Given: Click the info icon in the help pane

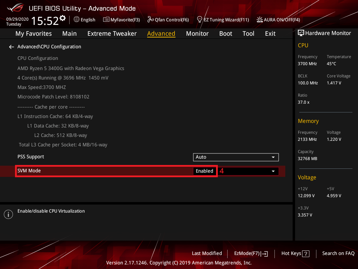Looking at the screenshot, I should (8, 214).
